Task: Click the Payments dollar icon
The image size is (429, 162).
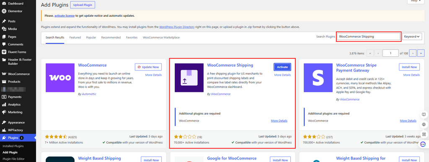Action: tap(4, 97)
